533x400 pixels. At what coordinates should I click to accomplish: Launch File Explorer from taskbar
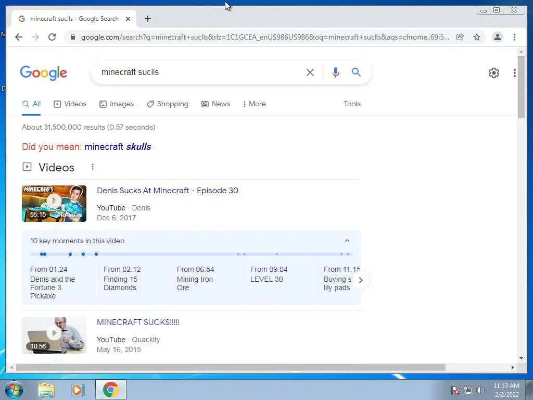[x=46, y=390]
